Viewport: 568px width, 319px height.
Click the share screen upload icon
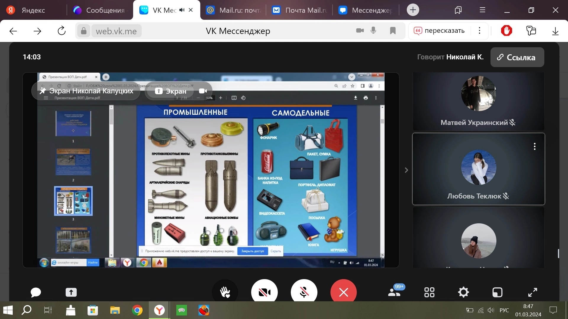pos(71,292)
